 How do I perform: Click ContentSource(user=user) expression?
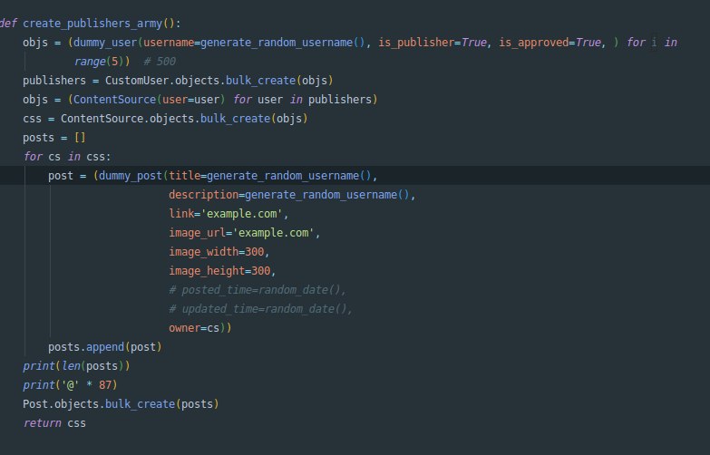[x=149, y=100]
